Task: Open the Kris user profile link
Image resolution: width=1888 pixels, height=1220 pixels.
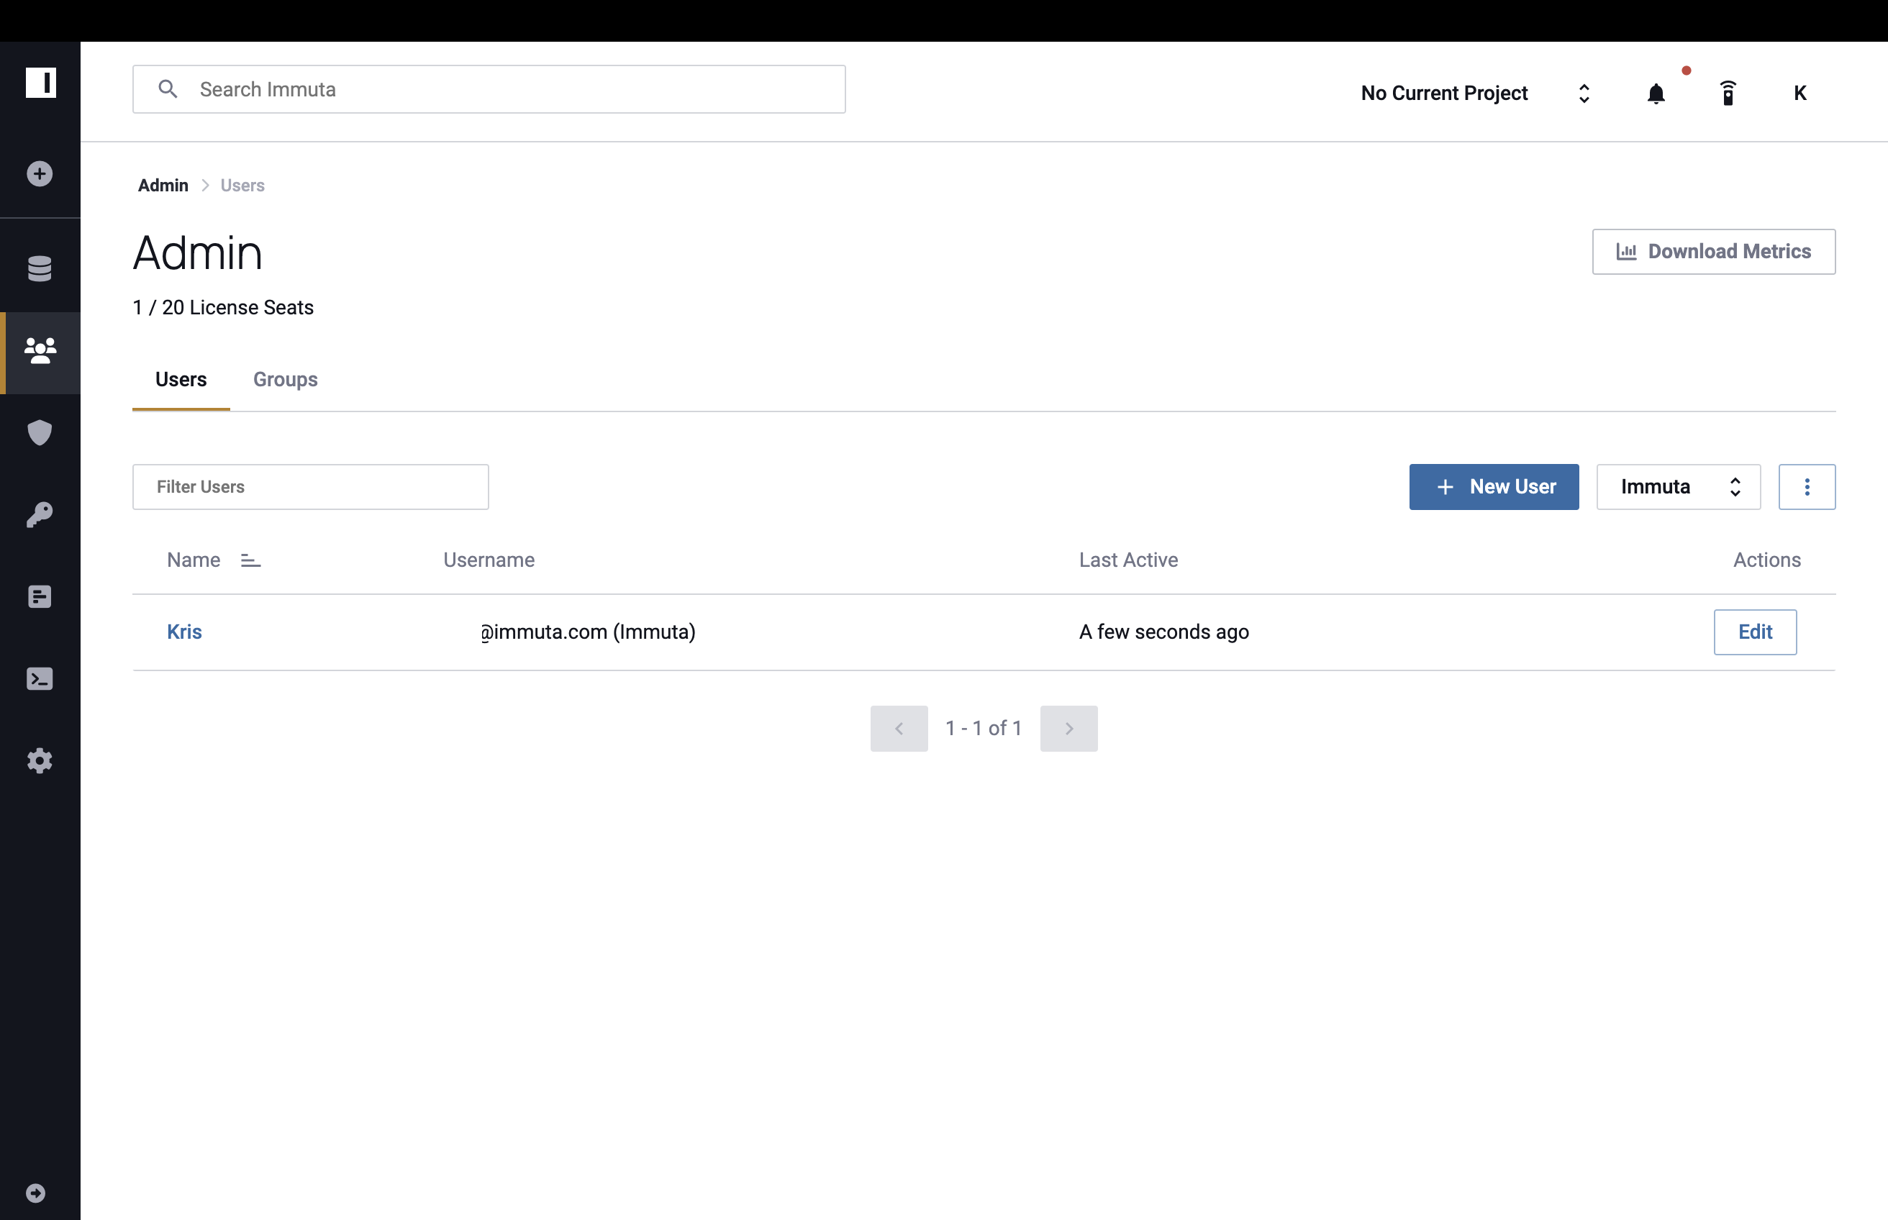Action: coord(183,632)
